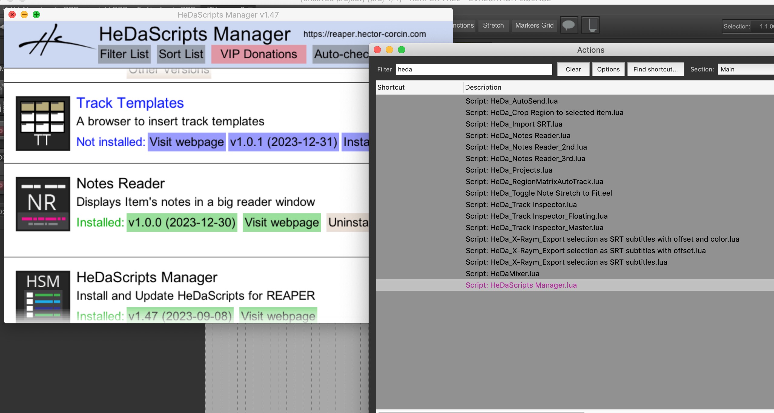Screen dimensions: 774x413
Task: Clear the Actions filter field
Action: pos(573,69)
